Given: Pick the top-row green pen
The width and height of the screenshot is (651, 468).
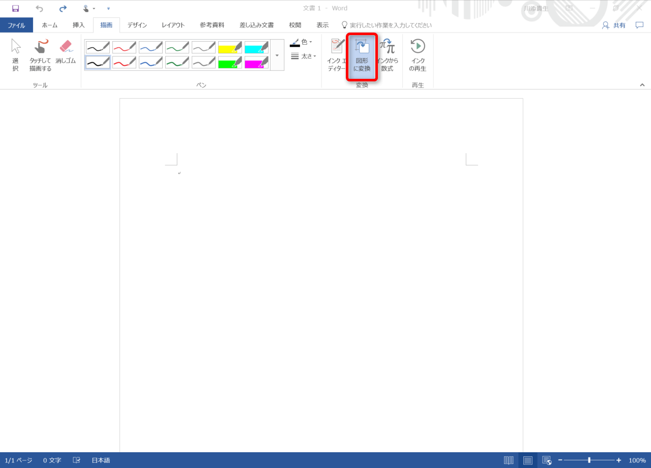Looking at the screenshot, I should pos(177,47).
